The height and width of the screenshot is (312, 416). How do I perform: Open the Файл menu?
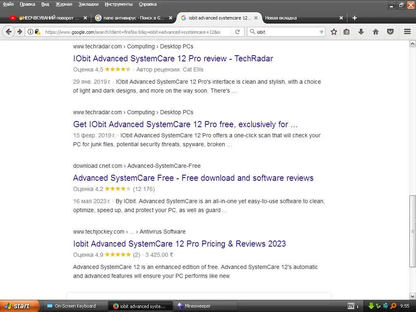tap(8, 4)
